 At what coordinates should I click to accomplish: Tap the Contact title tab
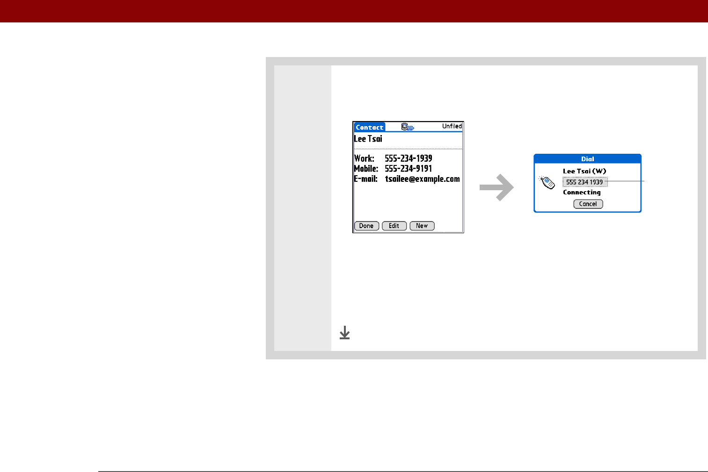tap(369, 127)
